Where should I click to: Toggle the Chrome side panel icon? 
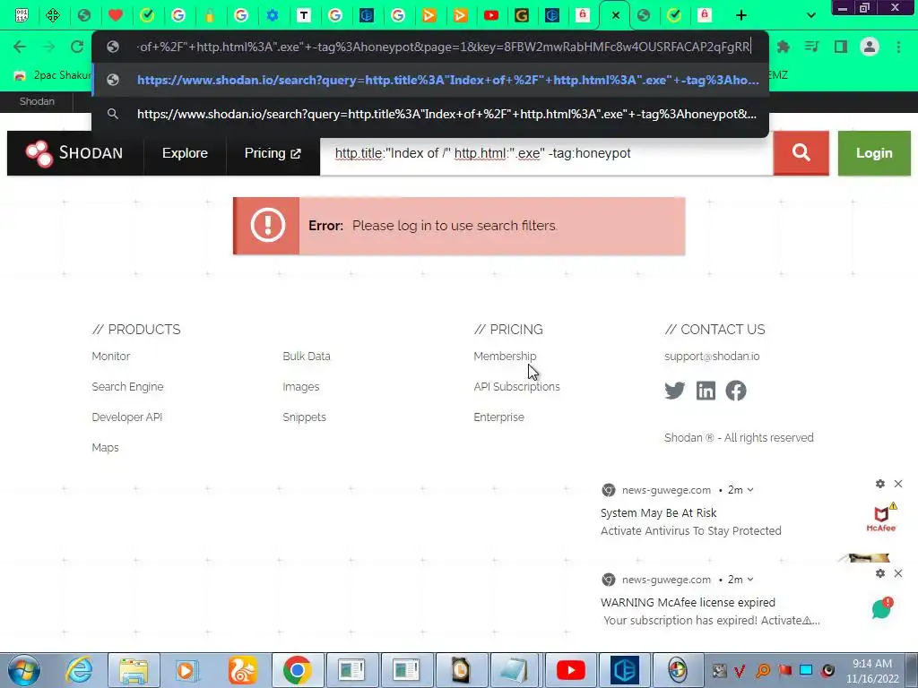click(x=841, y=47)
